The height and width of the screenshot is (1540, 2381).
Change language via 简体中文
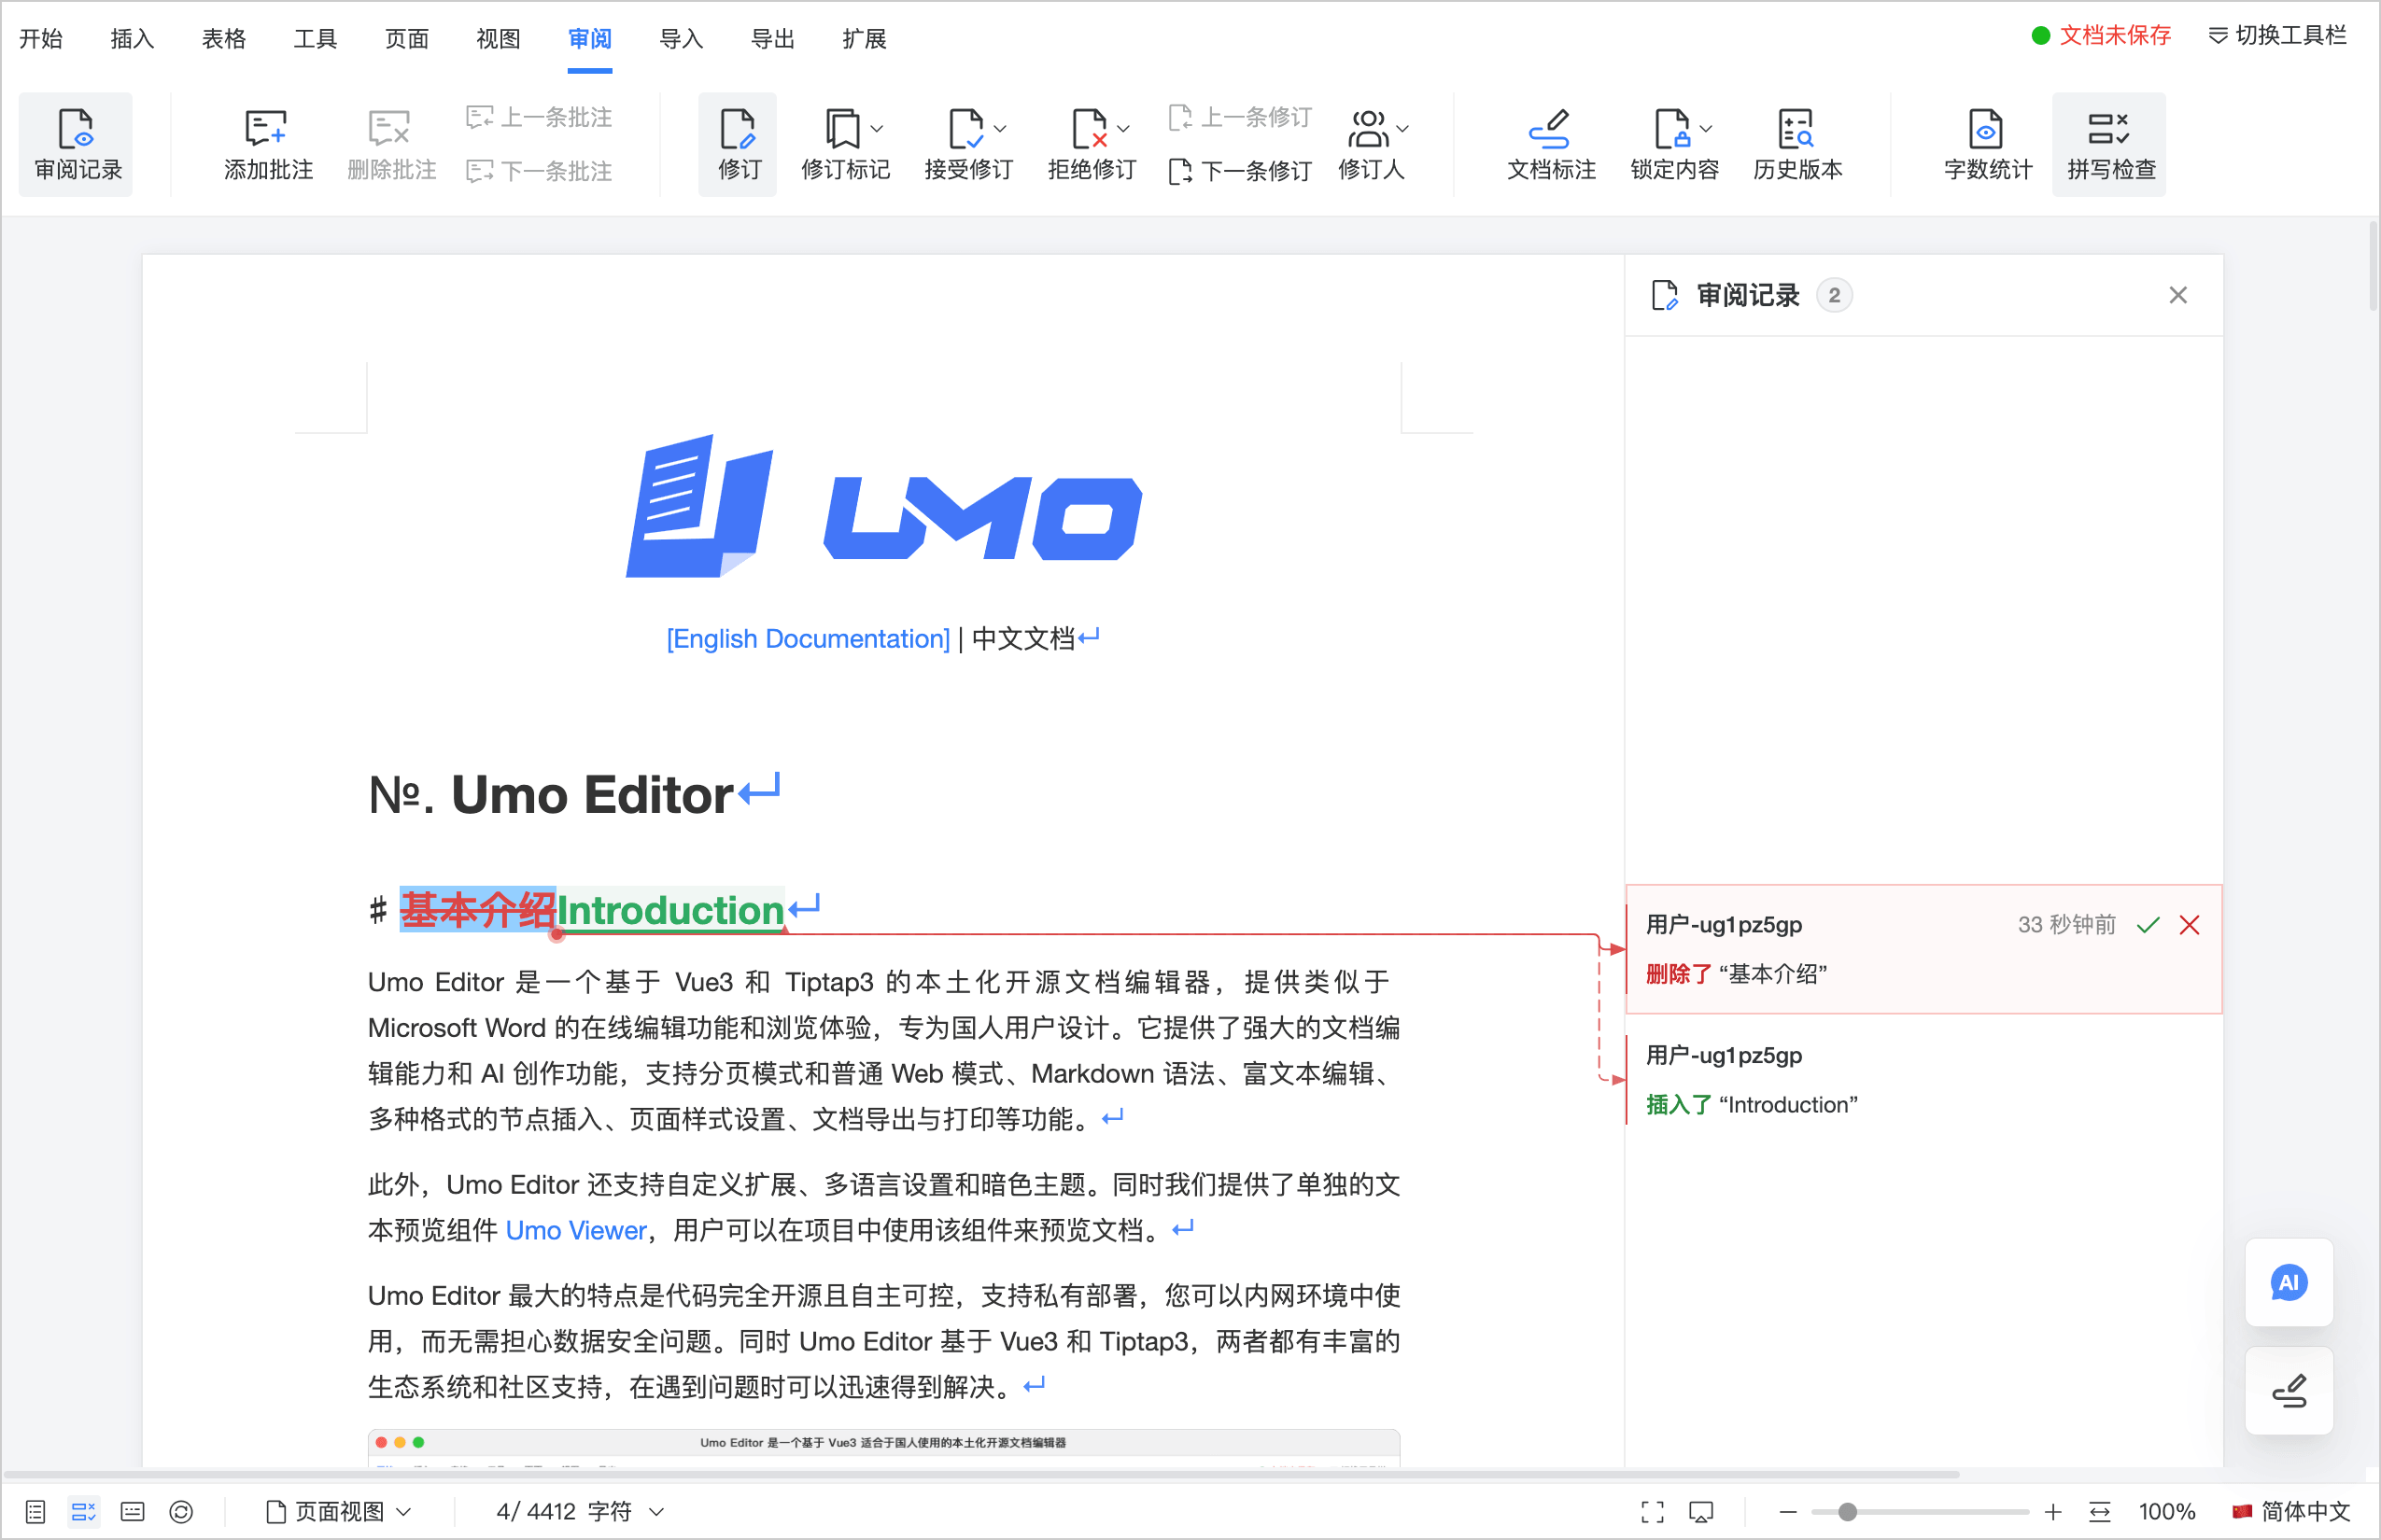[x=2291, y=1511]
